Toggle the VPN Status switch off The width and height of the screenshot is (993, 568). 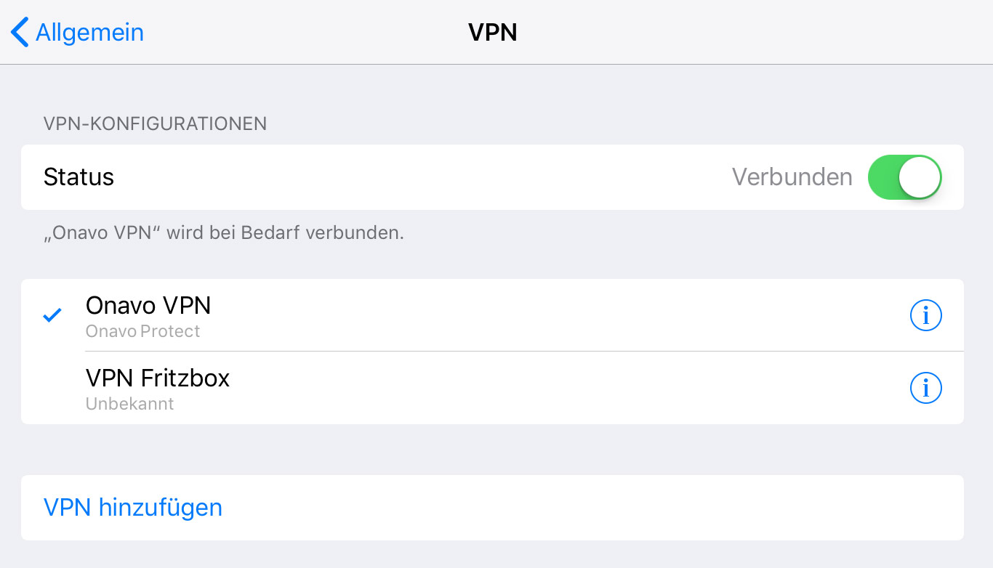coord(904,177)
